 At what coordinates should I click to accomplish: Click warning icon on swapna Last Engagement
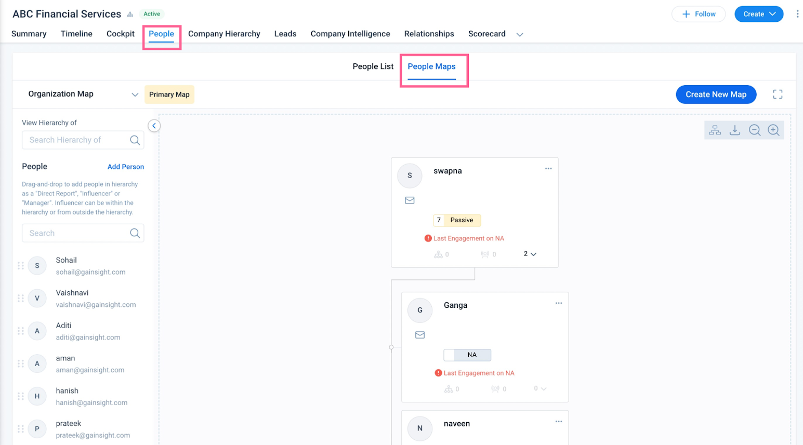point(428,238)
